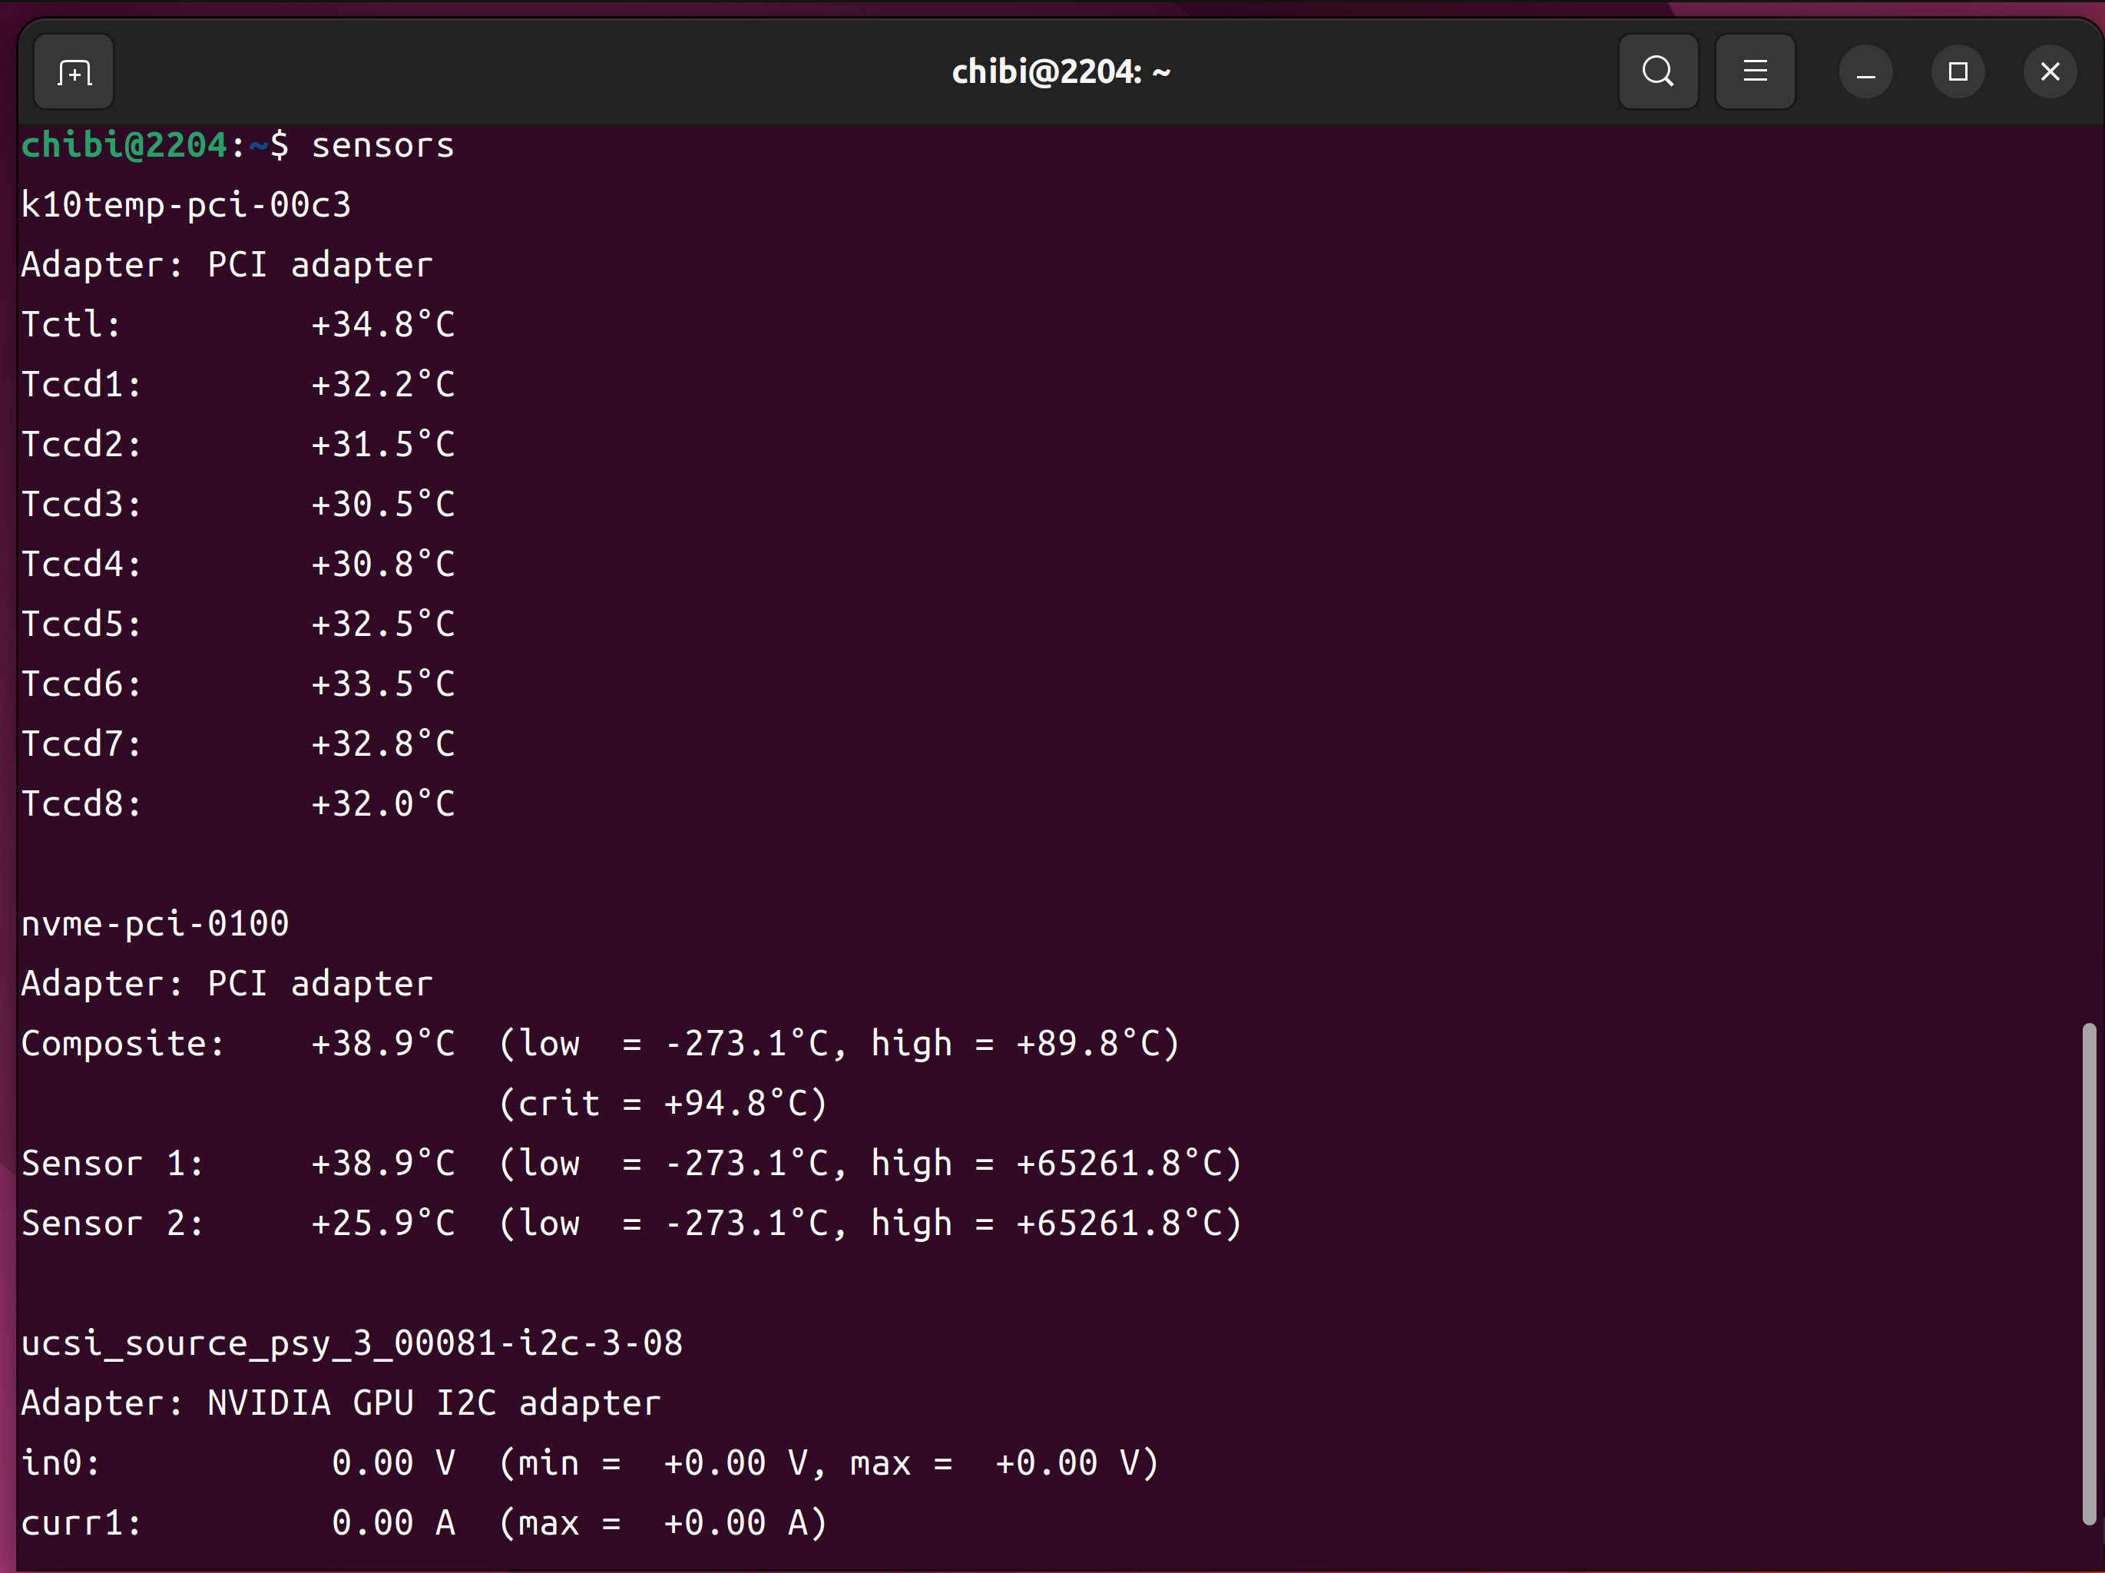Screen dimensions: 2105x1573
Task: Click the nvme-pci-0100 header text
Action: point(155,924)
